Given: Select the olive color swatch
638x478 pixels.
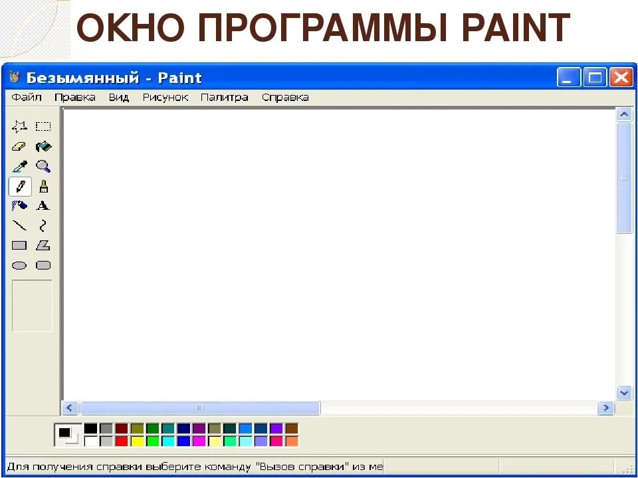Looking at the screenshot, I should tap(137, 428).
